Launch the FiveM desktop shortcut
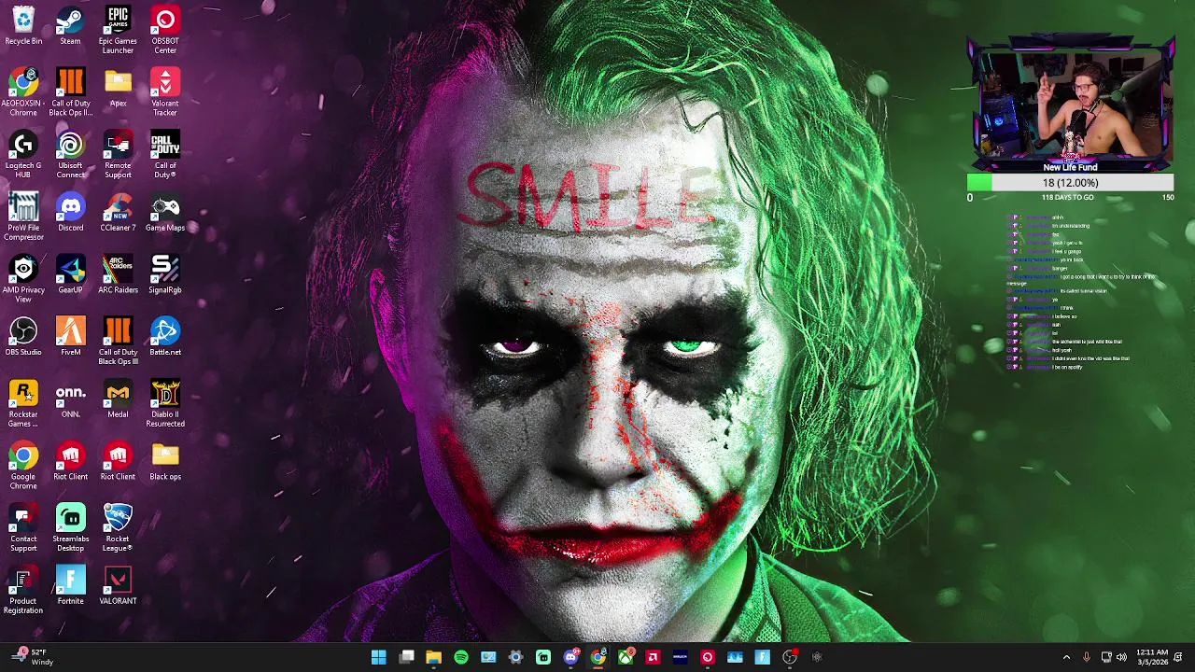Image resolution: width=1195 pixels, height=672 pixels. point(70,337)
